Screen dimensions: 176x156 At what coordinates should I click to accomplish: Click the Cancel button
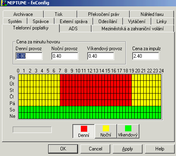96,149
